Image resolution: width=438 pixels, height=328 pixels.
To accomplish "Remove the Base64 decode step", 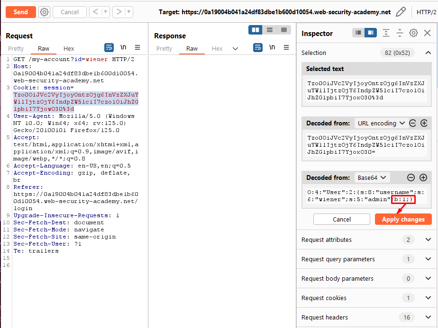I will (411, 177).
